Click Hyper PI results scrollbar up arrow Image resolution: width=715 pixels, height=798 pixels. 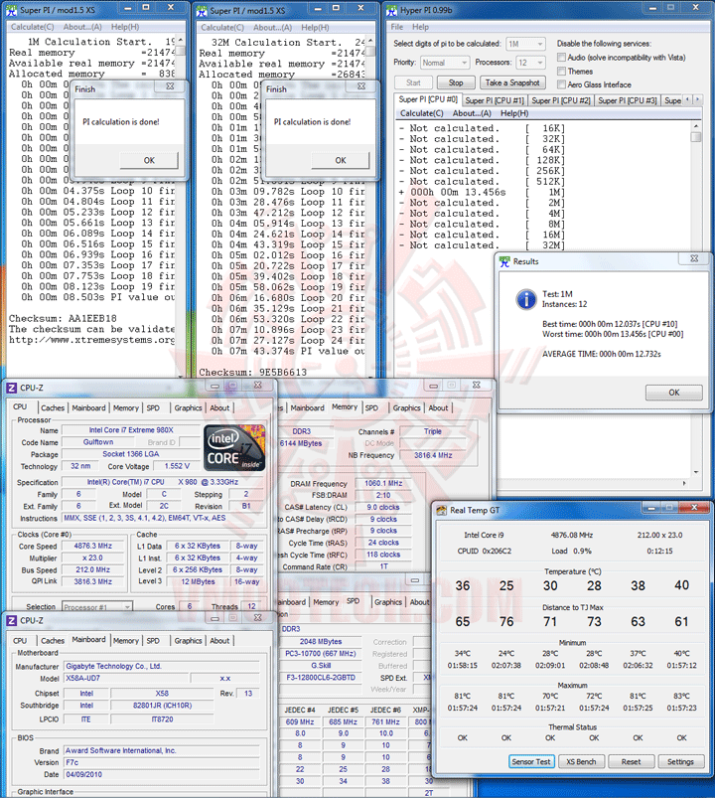coord(696,126)
